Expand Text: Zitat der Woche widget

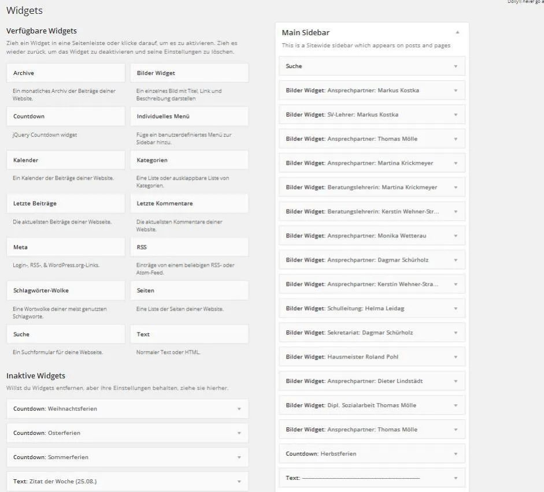pyautogui.click(x=239, y=482)
